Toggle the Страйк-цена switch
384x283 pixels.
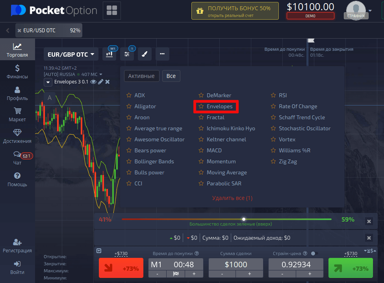point(314,254)
